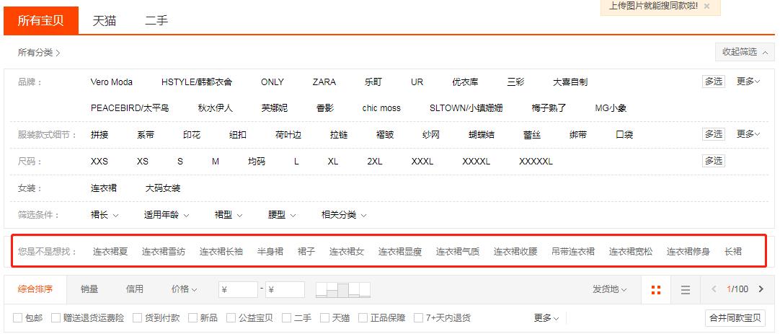Choose the 蕾丝 style detail

click(x=532, y=134)
